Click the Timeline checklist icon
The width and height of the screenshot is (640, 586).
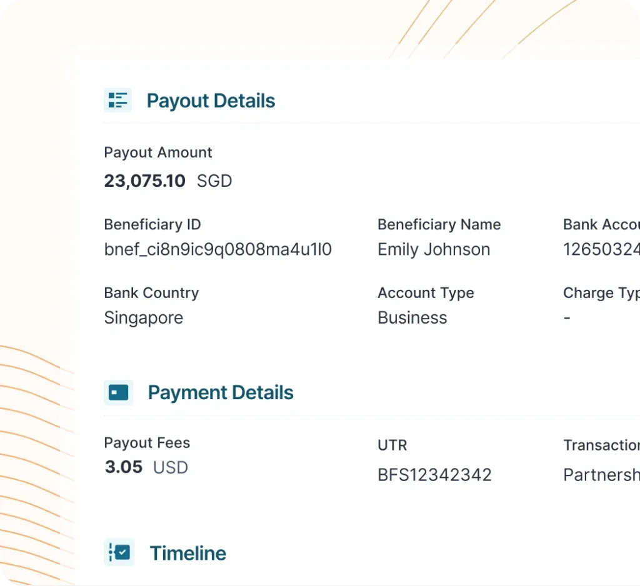pos(119,552)
